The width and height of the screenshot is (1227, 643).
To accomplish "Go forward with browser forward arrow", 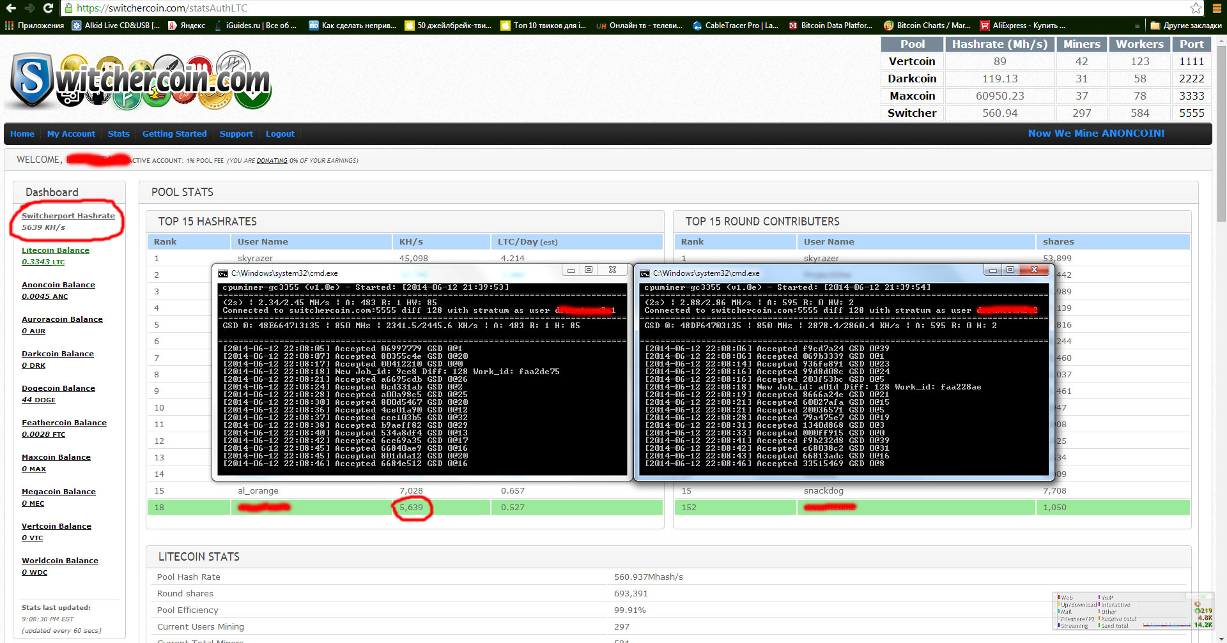I will point(29,8).
